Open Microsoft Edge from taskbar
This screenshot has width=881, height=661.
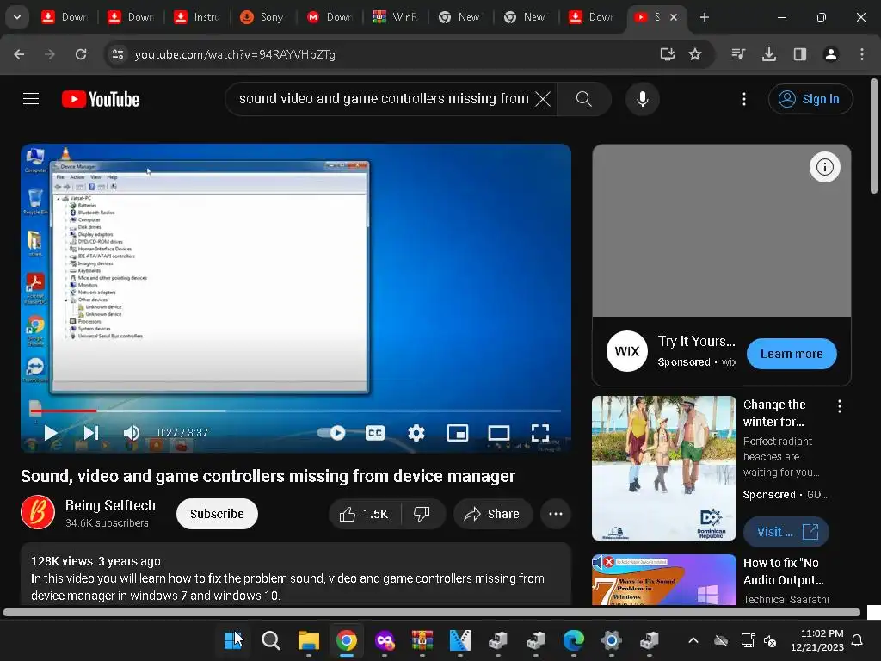573,640
